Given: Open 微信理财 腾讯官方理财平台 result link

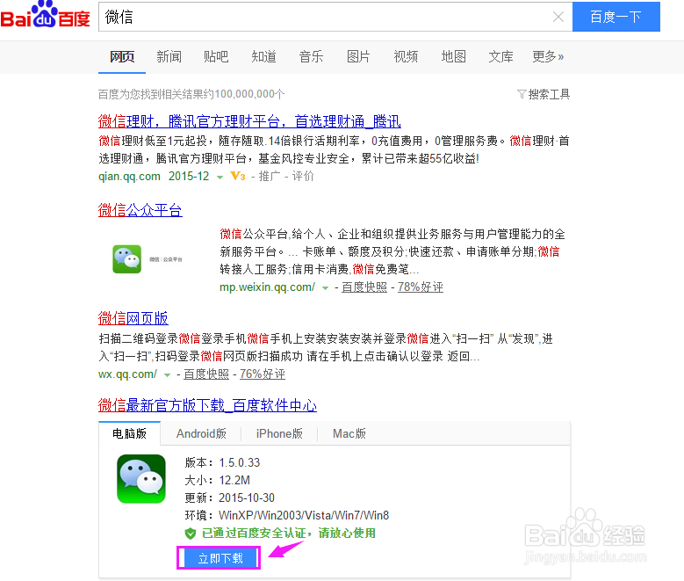Looking at the screenshot, I should (x=249, y=121).
